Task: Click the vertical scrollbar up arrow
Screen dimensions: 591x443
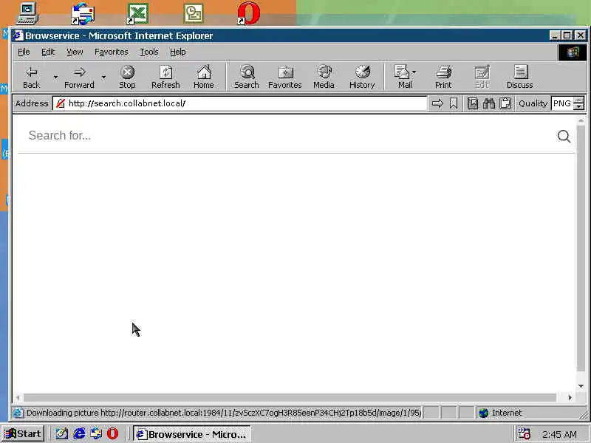Action: coord(581,121)
